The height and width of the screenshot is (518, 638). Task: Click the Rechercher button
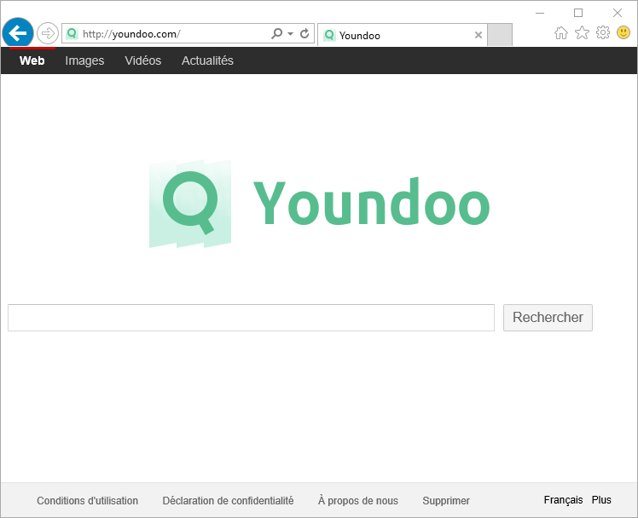point(548,318)
